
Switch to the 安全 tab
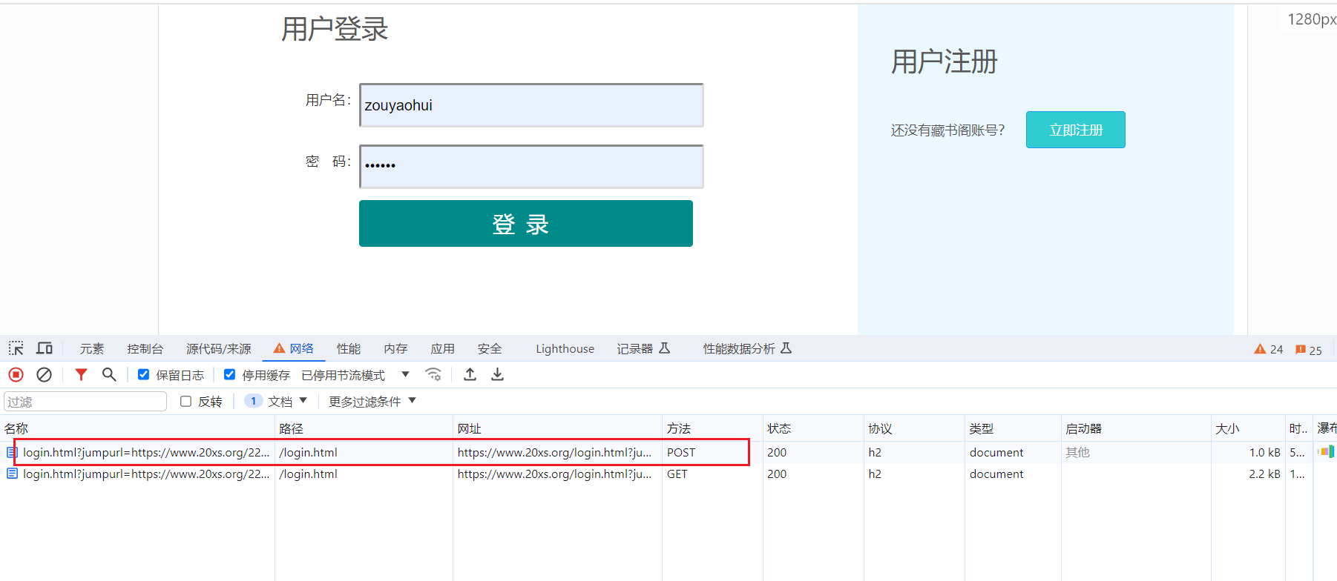click(490, 349)
